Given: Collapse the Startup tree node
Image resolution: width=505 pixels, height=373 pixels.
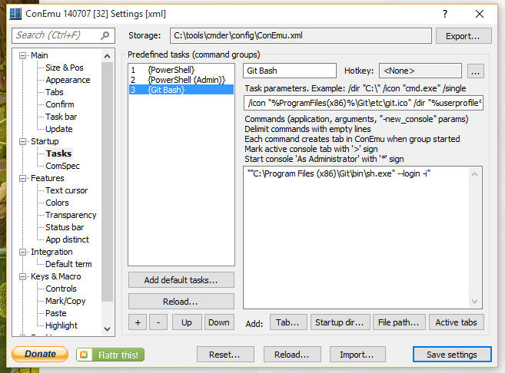Looking at the screenshot, I should (22, 141).
